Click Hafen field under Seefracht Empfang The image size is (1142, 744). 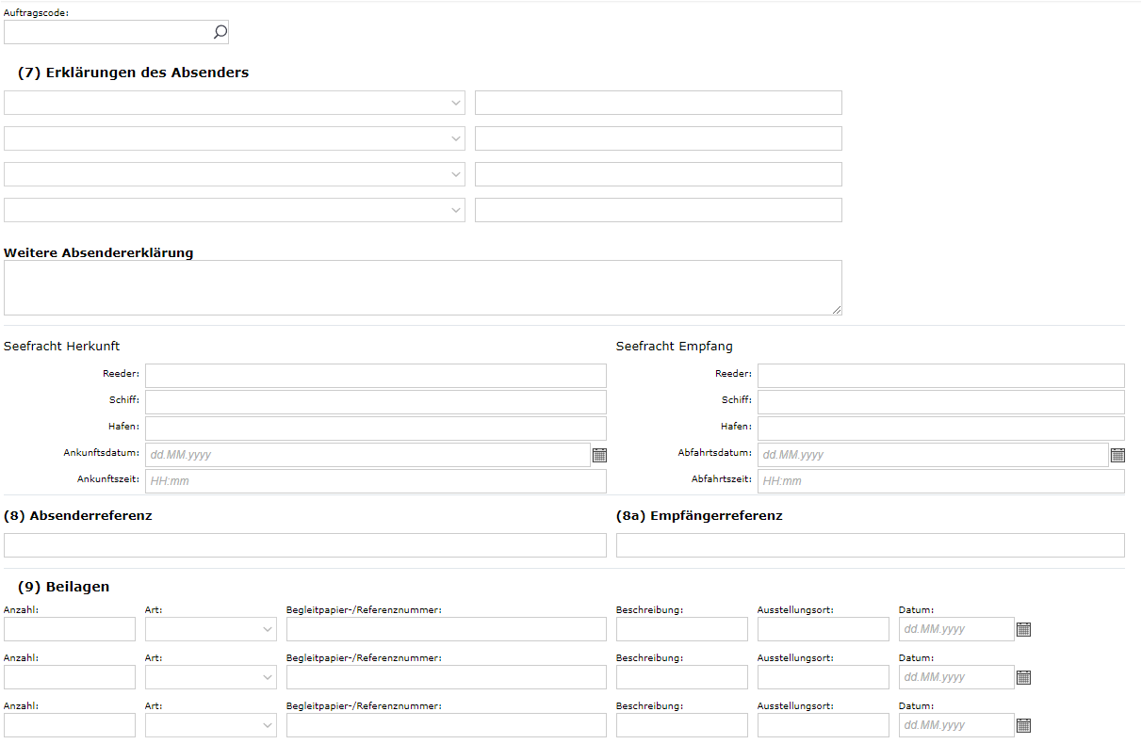[x=941, y=429]
